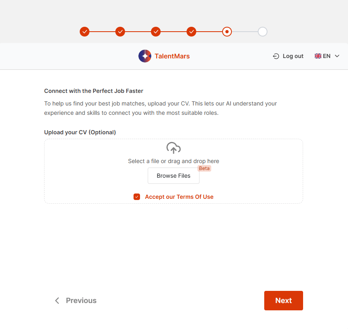Click the UK flag language icon
This screenshot has width=348, height=329.
click(x=318, y=56)
